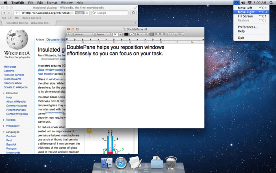Open the Format menu in menu bar
This screenshot has width=276, height=173.
click(x=52, y=2)
